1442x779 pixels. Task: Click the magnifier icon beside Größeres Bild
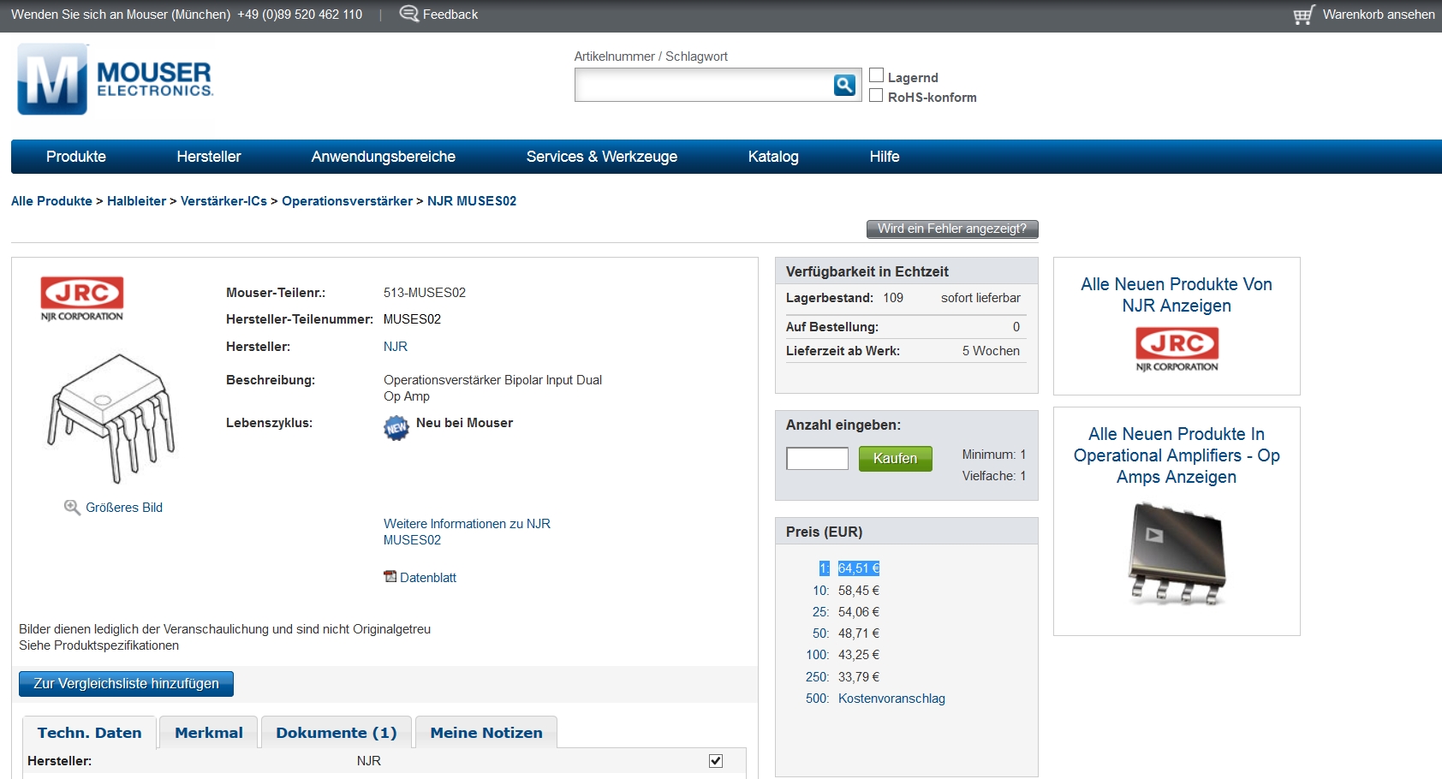[x=72, y=508]
